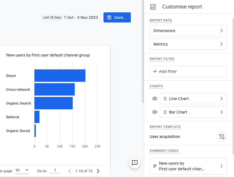Viewport: 234px width, 177px height.
Task: Click inside the Go to page field
Action: pos(55,170)
